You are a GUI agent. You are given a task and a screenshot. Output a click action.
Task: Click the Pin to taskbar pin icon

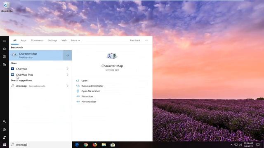tap(78, 102)
